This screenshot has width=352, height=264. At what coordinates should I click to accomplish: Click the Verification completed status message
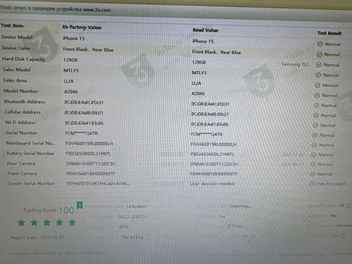(x=56, y=253)
